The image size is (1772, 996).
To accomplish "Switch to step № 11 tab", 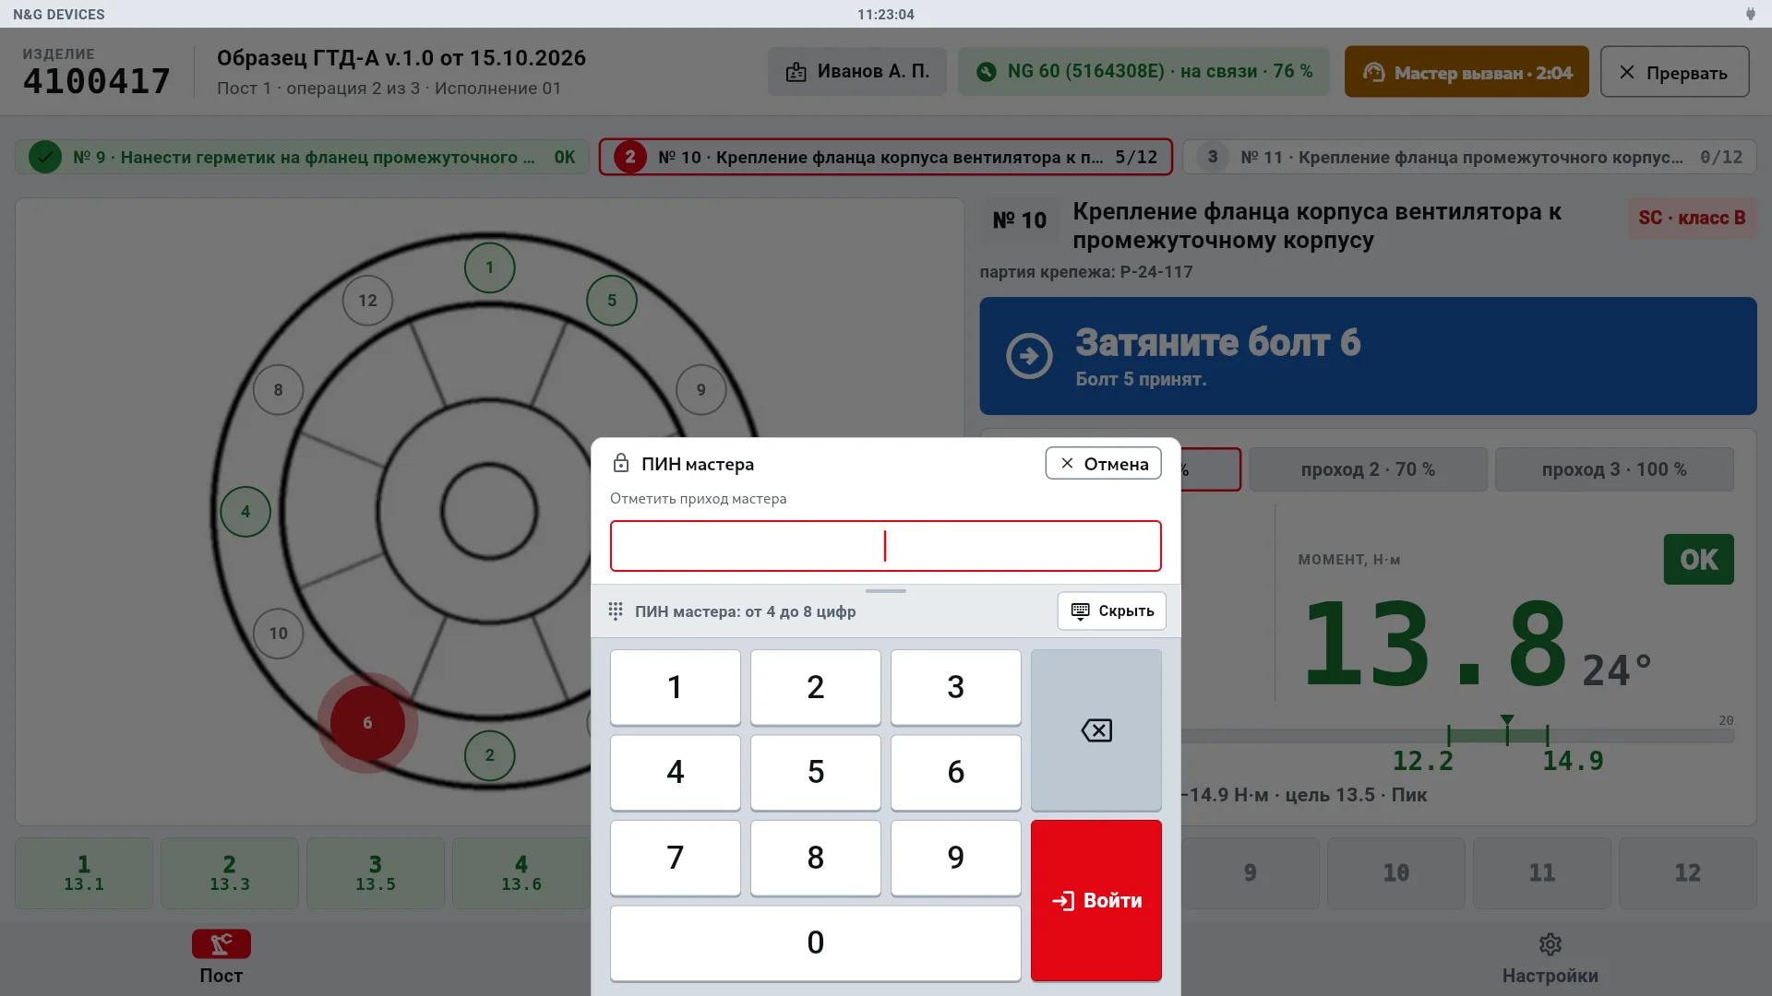I will (x=1469, y=157).
